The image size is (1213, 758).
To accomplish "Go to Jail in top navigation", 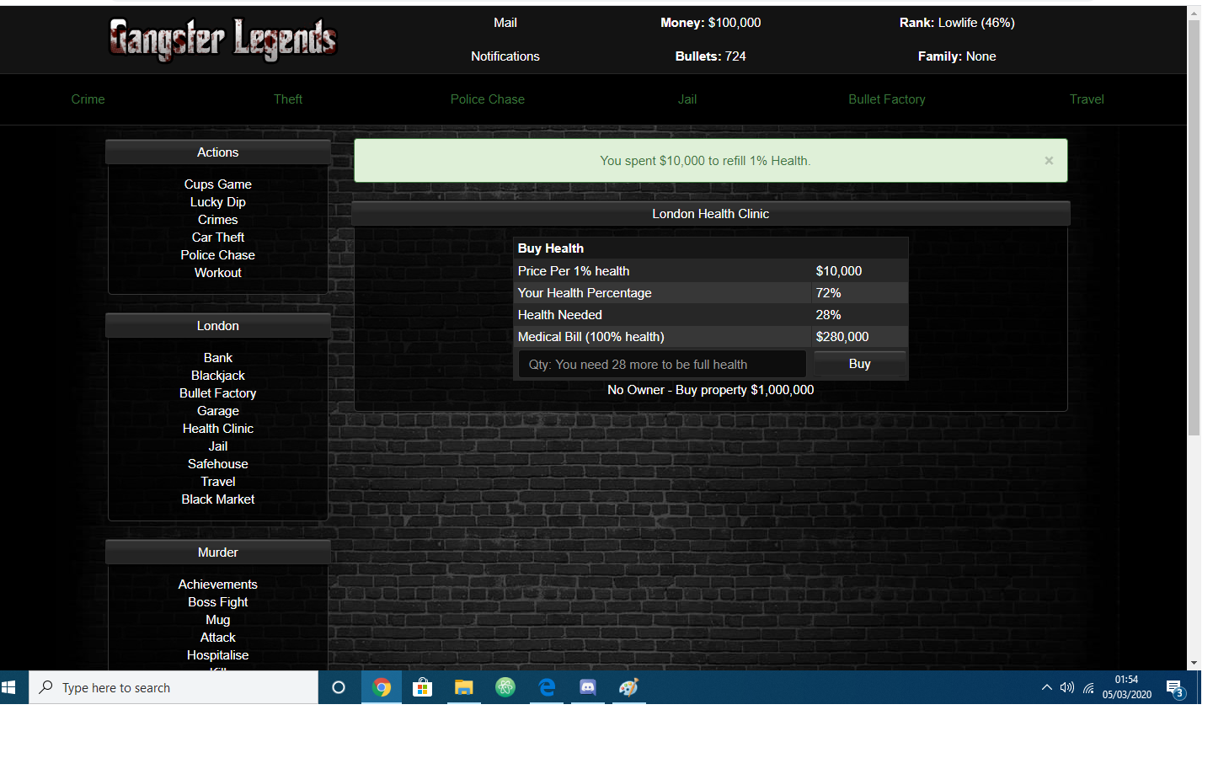I will pos(687,99).
